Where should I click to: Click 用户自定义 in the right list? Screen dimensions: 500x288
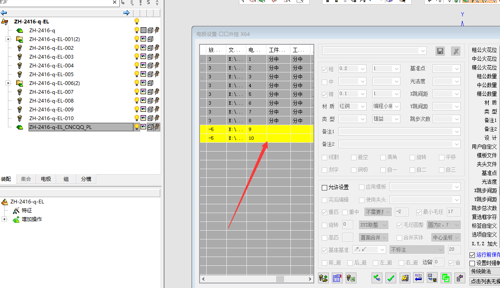[484, 147]
